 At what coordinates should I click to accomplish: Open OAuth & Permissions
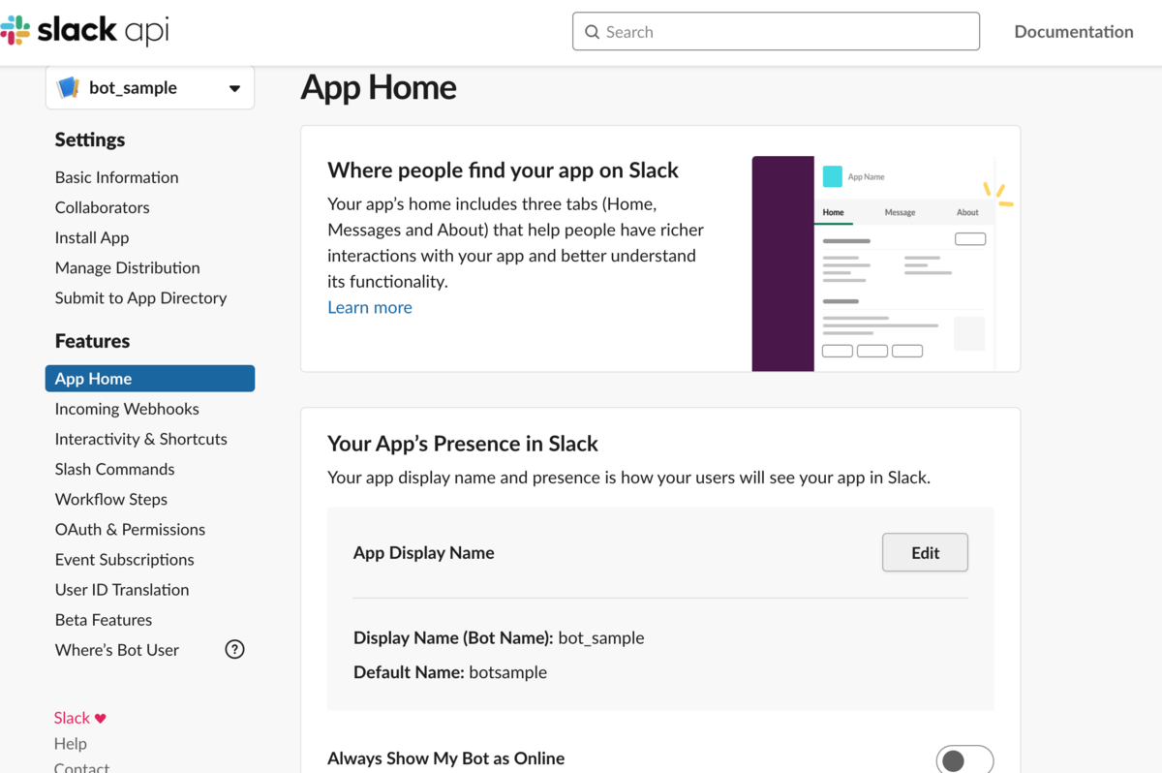(x=130, y=529)
